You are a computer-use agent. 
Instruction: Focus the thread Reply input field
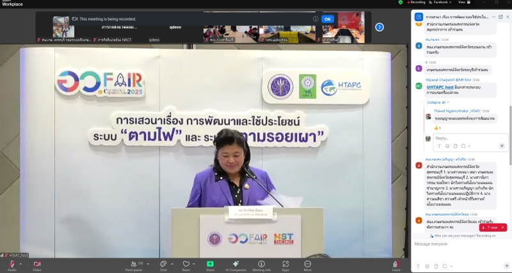click(470, 138)
